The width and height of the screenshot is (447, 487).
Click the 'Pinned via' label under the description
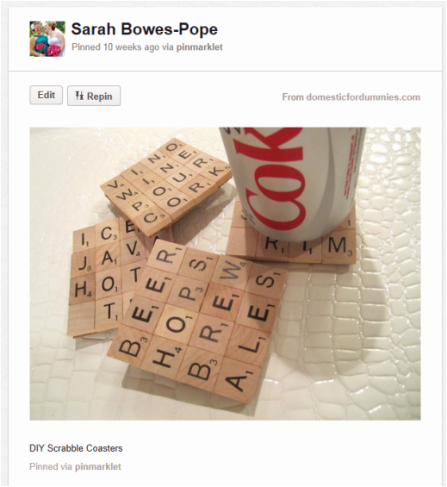[x=51, y=466]
